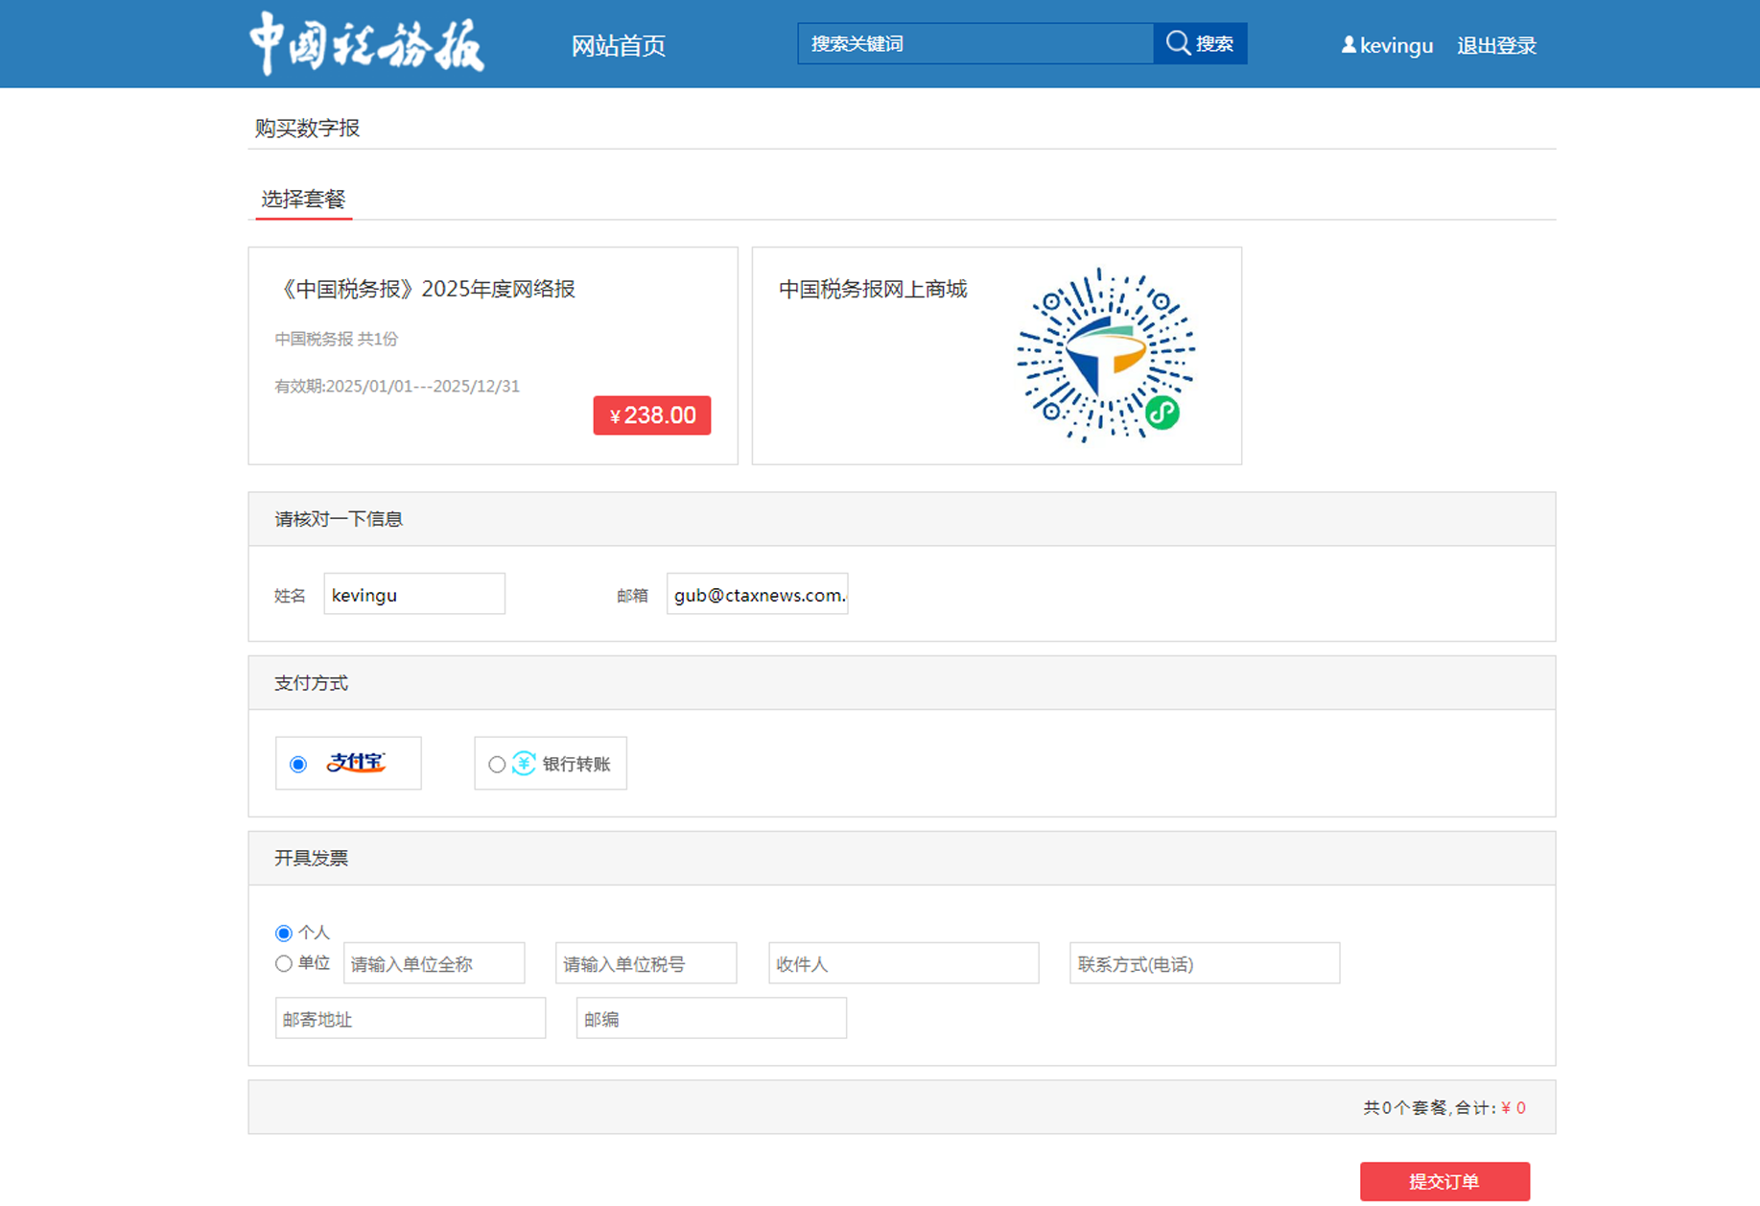Screen dimensions: 1760x1206
Task: Focus the 邮寄地址 input field
Action: [411, 1018]
